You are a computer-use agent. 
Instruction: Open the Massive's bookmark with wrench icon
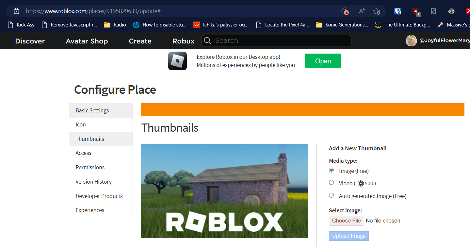pos(453,25)
